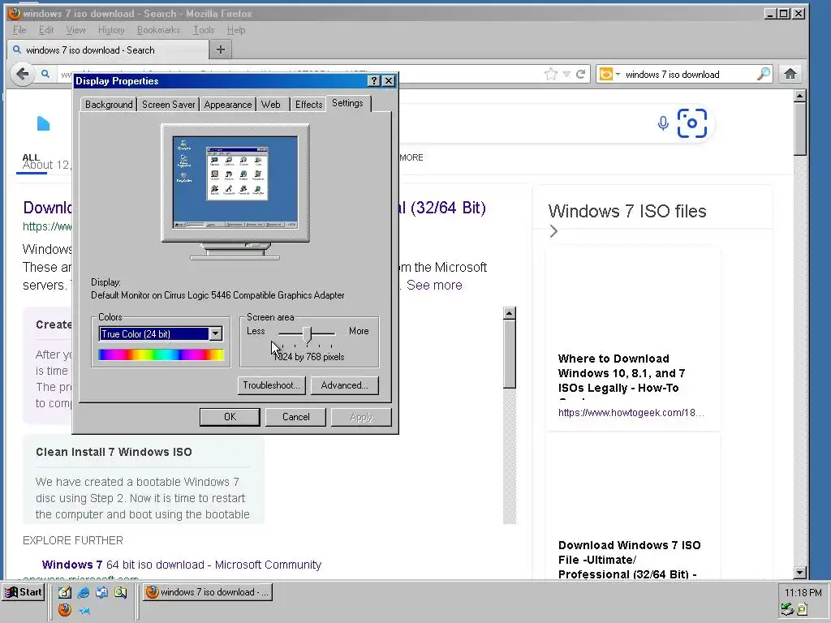
Task: Open the Firefox Edit menu
Action: [46, 30]
